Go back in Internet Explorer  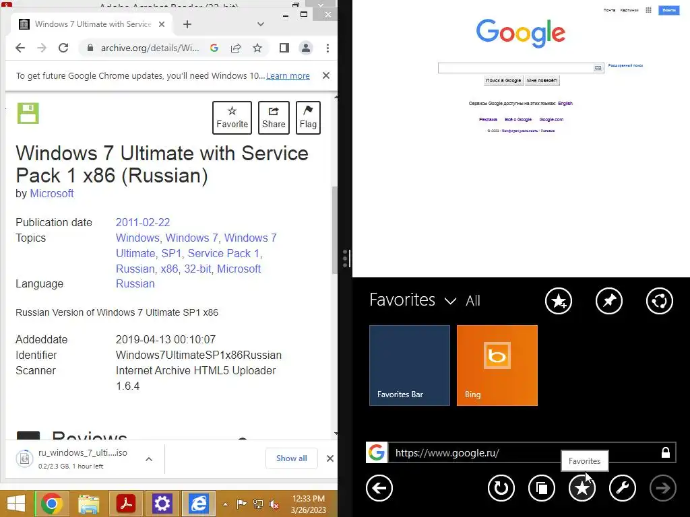pos(379,488)
